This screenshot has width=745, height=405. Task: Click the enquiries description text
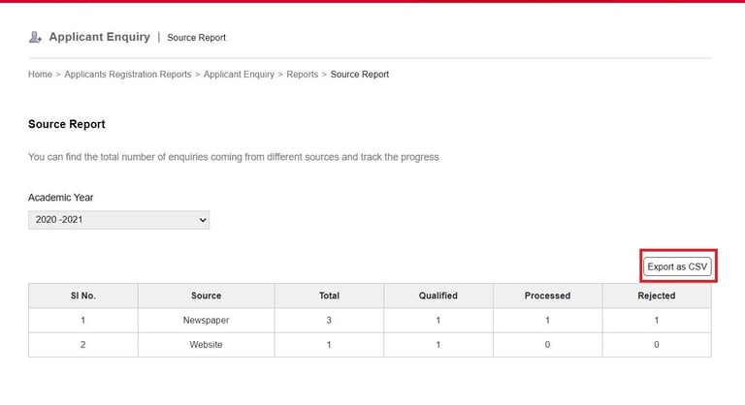click(233, 157)
